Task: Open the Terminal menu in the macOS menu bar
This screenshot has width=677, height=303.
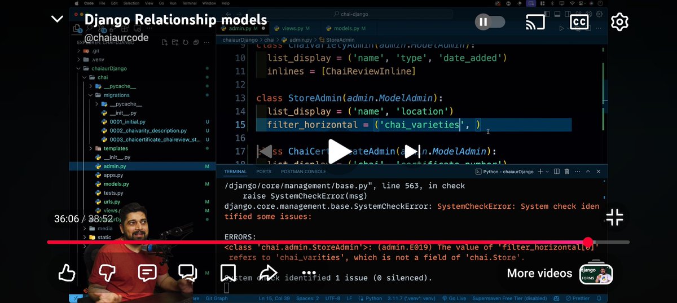Action: click(191, 3)
